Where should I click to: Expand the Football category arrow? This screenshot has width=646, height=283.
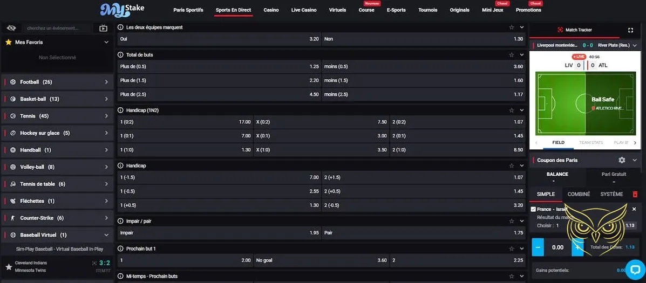tap(106, 82)
